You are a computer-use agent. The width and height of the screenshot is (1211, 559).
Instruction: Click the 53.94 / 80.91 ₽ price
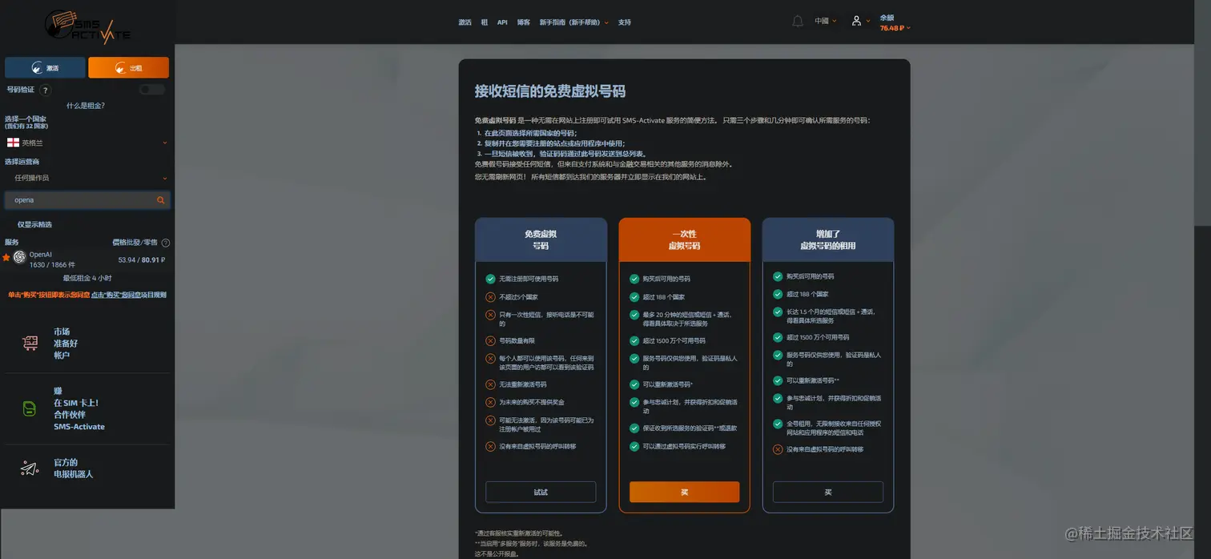[142, 259]
